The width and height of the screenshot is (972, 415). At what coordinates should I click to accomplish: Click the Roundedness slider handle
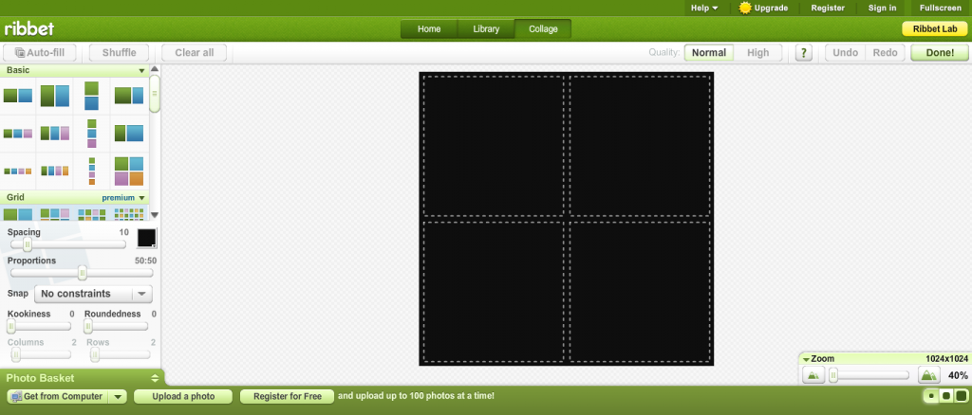(88, 326)
